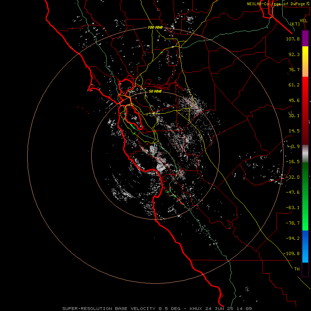Select the -78.7 velocity scale value
The image size is (311, 311).
[293, 223]
